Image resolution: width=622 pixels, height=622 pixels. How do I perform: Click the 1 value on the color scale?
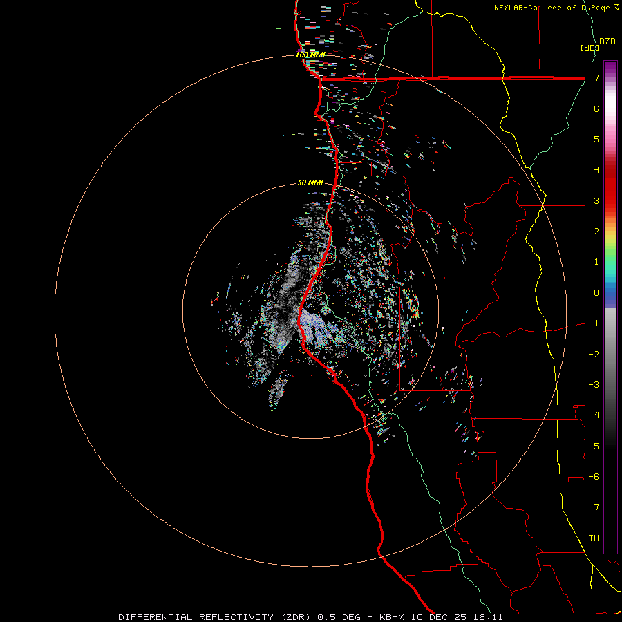point(596,262)
